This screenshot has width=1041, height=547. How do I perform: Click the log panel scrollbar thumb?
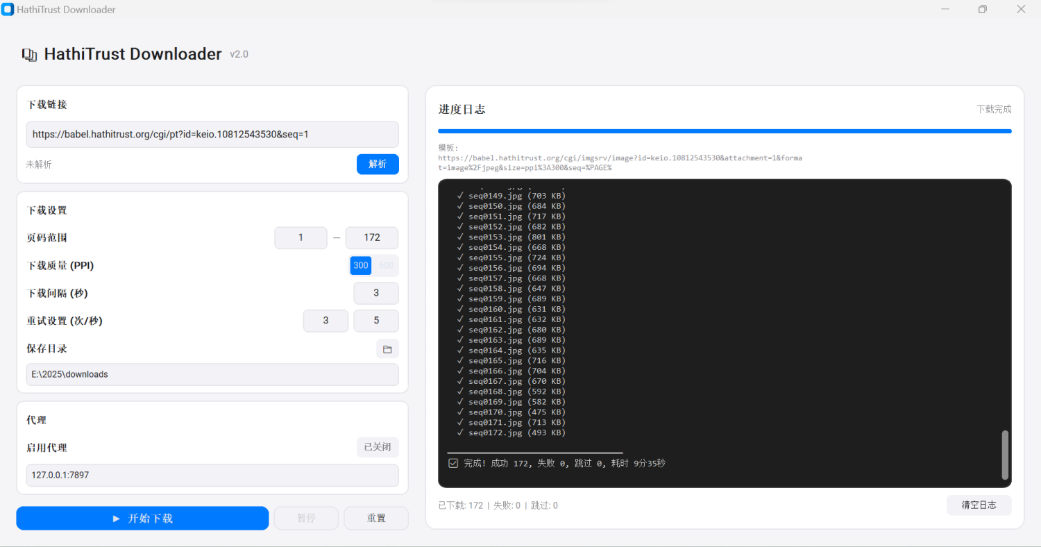(x=1005, y=455)
